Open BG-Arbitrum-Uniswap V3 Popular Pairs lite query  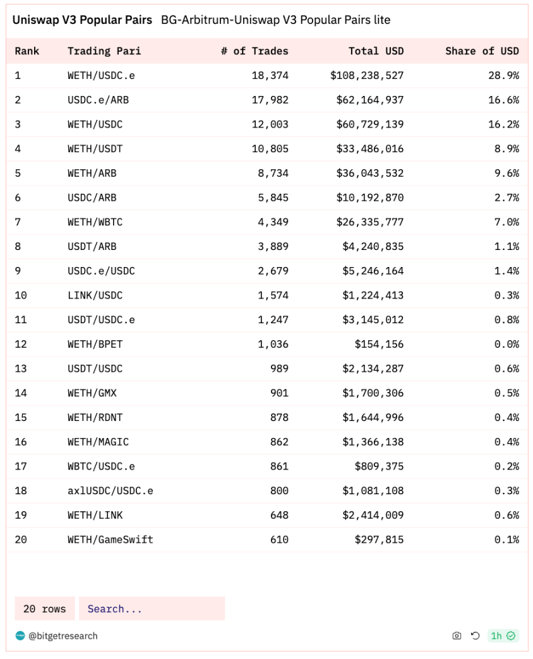276,20
